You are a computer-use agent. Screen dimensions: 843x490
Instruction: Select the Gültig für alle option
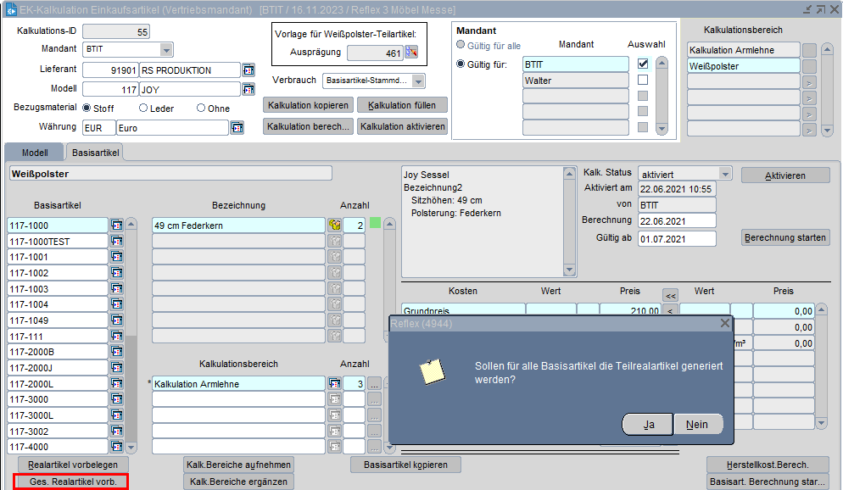(x=461, y=45)
